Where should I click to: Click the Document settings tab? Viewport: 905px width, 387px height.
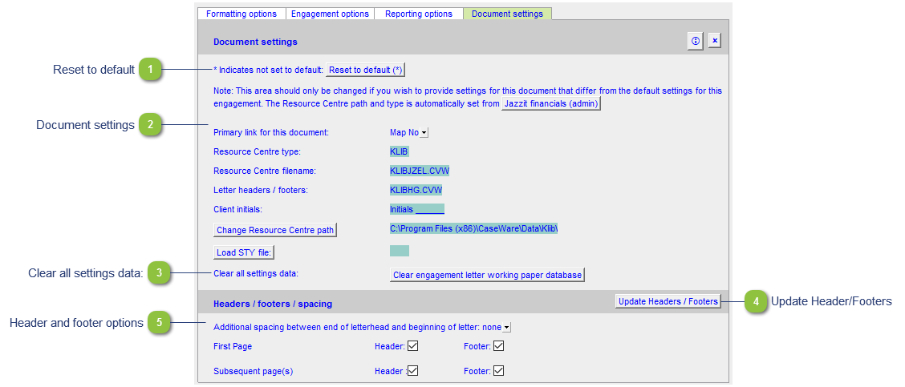(507, 14)
